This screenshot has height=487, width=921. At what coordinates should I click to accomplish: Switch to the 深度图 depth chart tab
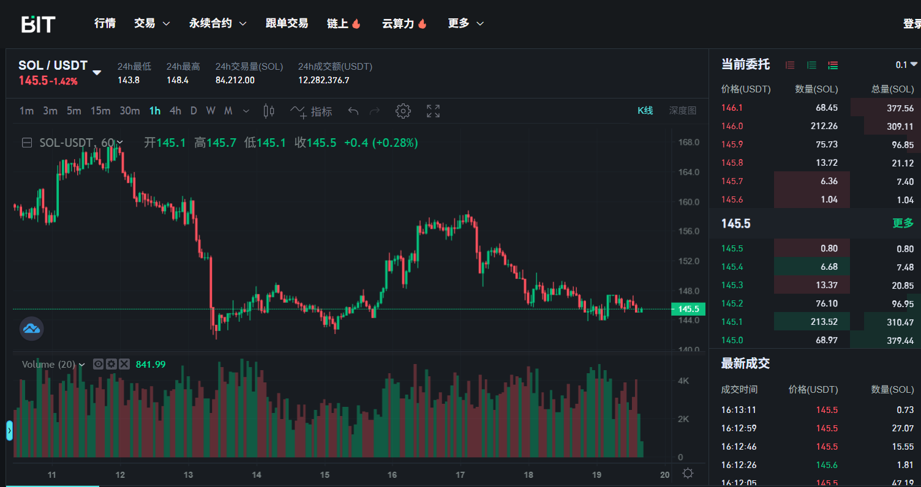[682, 111]
